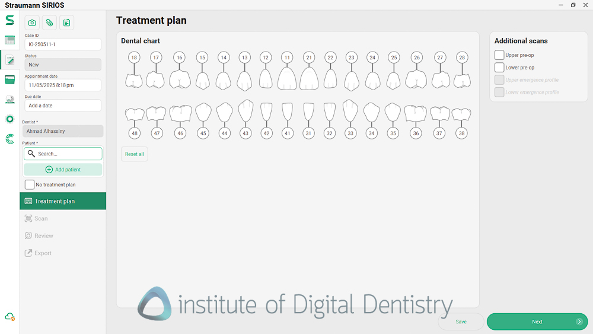Image resolution: width=593 pixels, height=334 pixels.
Task: Open the cases list sidebar icon
Action: (9, 40)
